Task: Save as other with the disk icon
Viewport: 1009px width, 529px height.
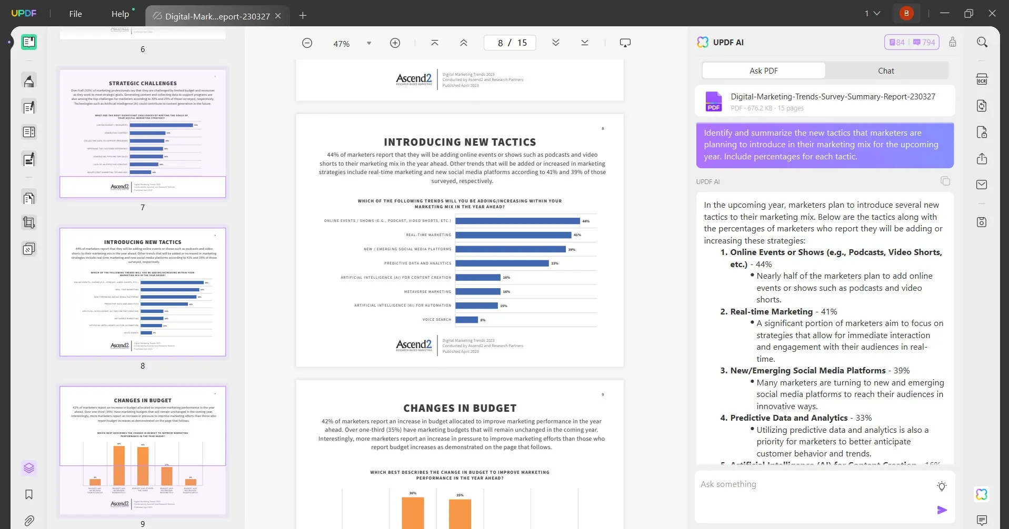Action: [x=982, y=222]
